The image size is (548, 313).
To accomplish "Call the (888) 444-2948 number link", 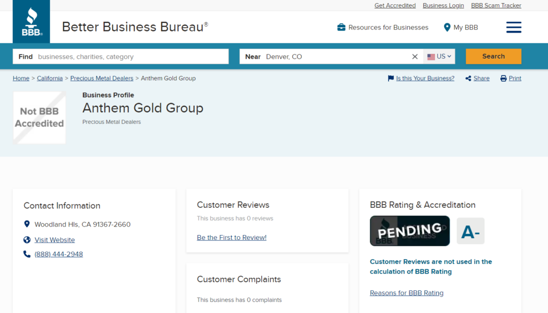I will point(59,254).
